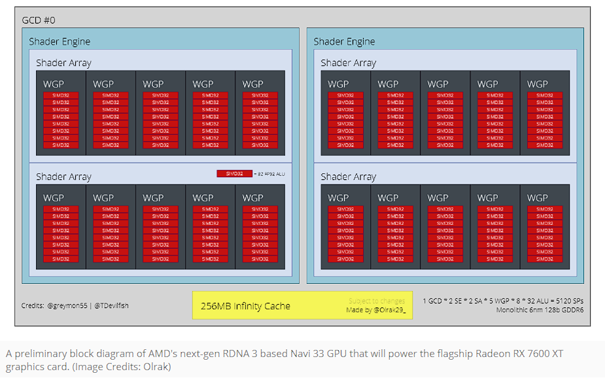This screenshot has height=378, width=607.
Task: Click "Monolithic 6nm 128b GDDR6" text
Action: (x=540, y=310)
